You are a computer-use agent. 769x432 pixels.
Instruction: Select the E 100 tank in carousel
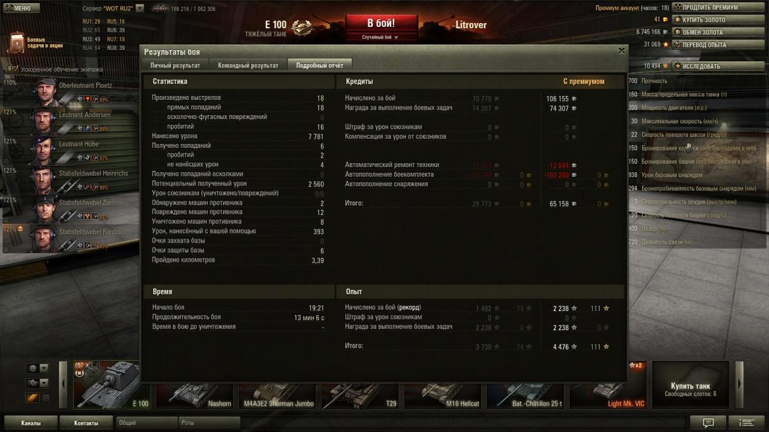tap(112, 385)
